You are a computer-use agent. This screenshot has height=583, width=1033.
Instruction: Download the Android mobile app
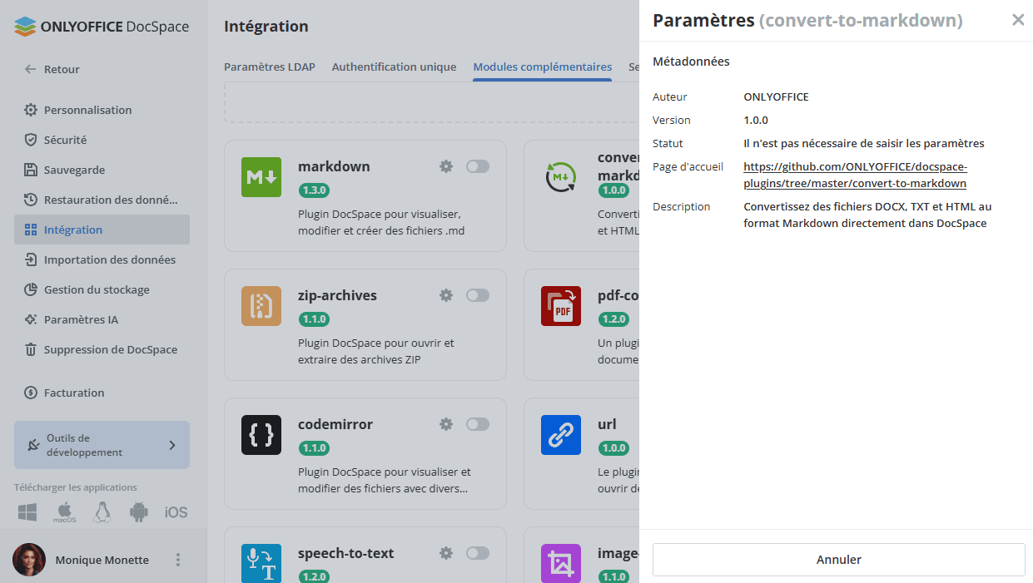tap(139, 512)
